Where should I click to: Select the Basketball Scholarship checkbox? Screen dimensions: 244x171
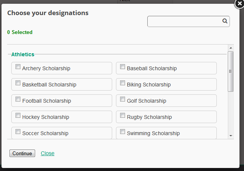pos(18,83)
